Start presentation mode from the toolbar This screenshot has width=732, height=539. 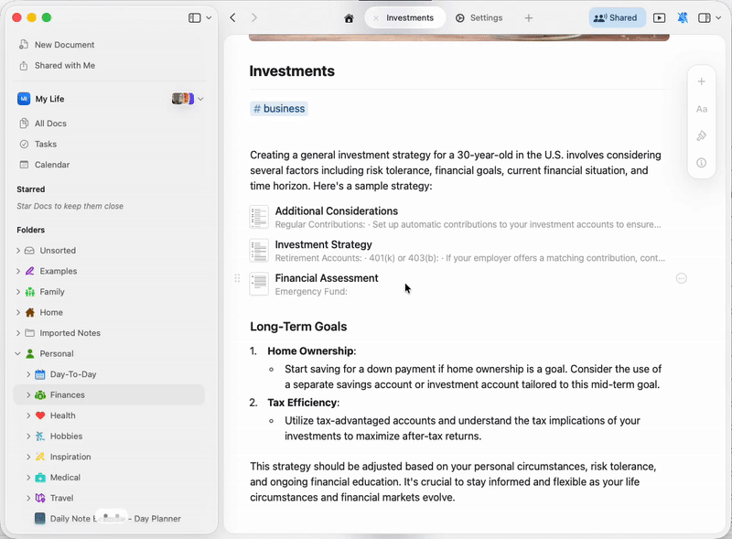660,16
